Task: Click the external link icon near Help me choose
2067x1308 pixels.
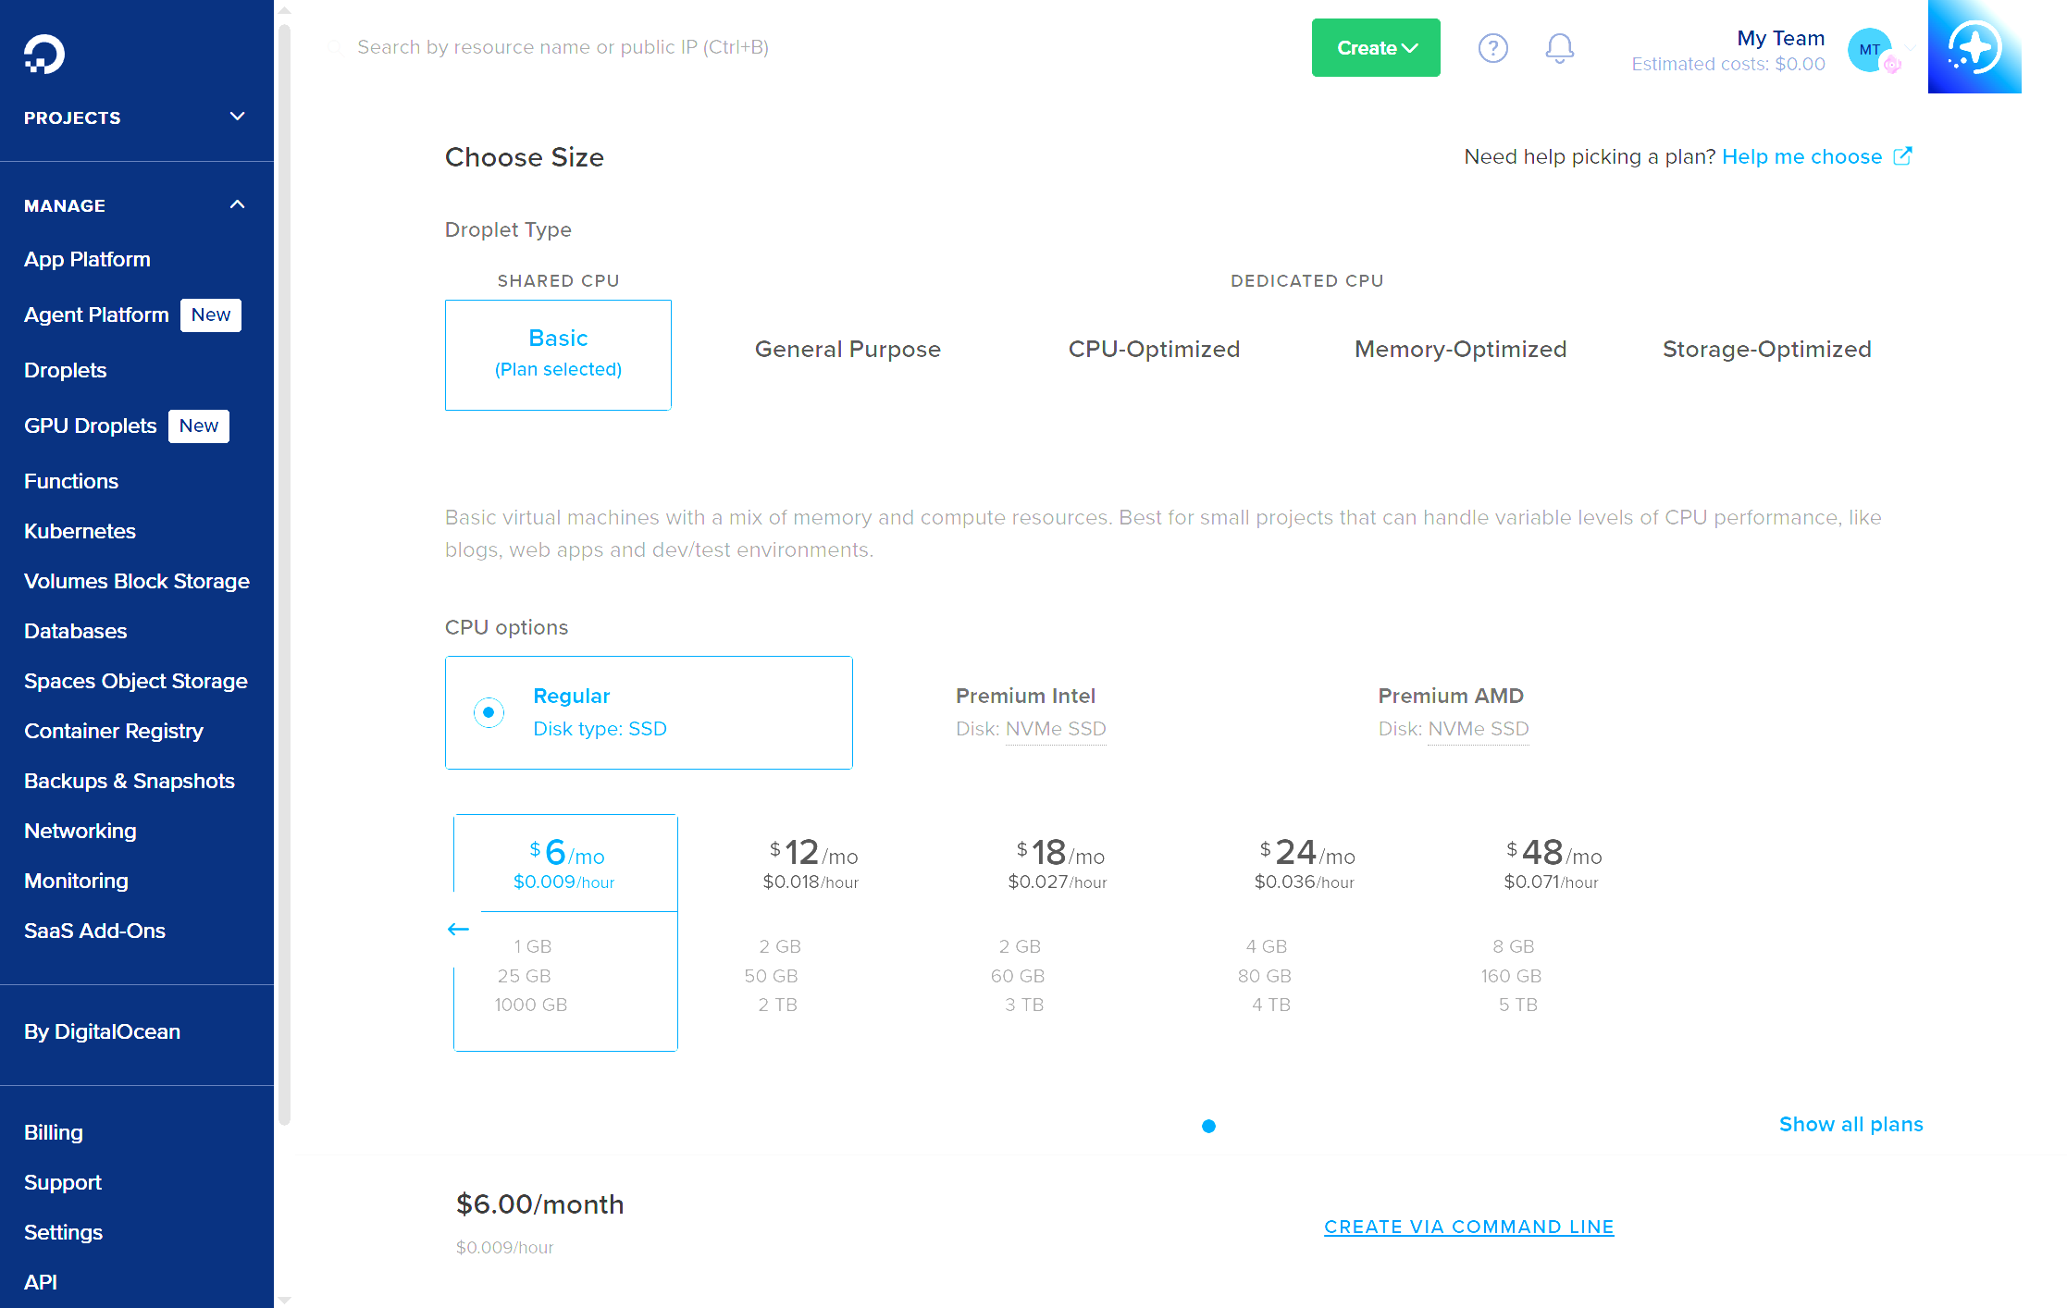Action: coord(1902,156)
